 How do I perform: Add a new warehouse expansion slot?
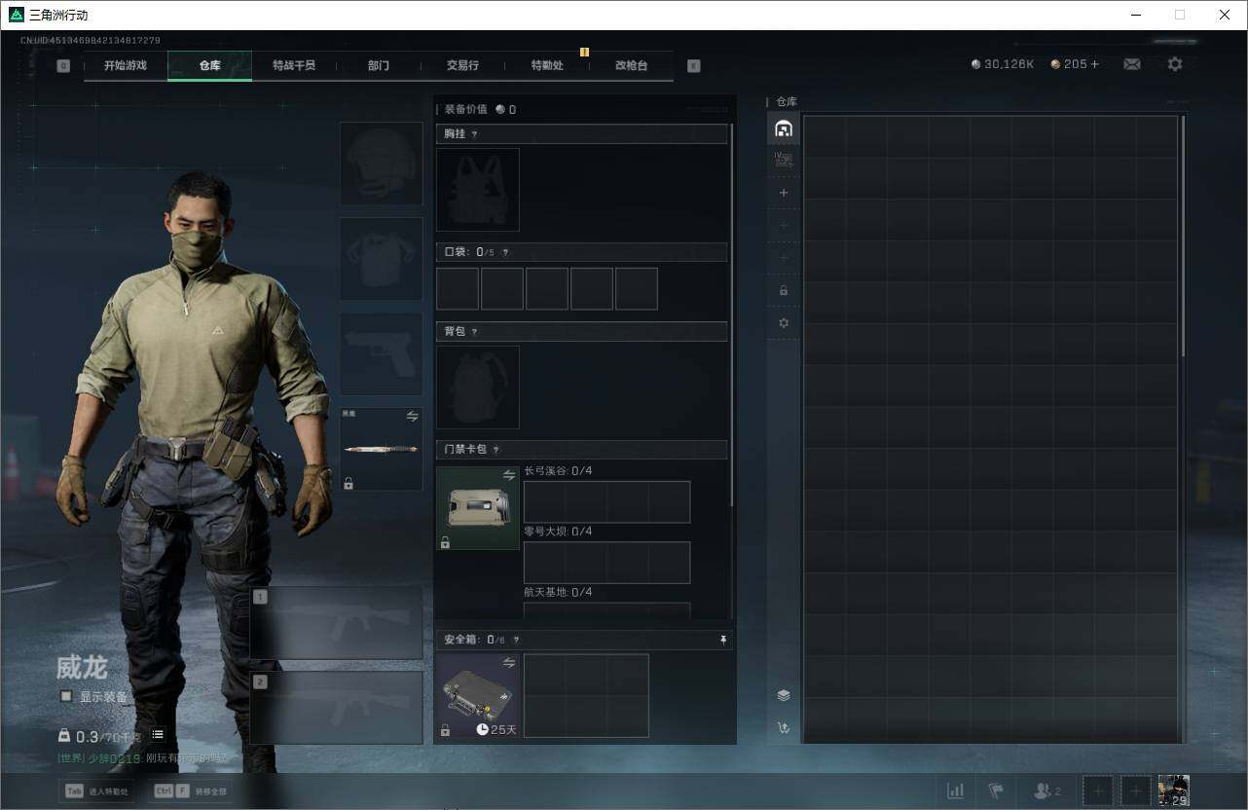(x=784, y=193)
